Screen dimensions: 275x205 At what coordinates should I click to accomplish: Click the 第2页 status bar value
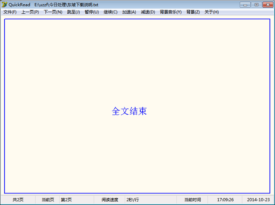click(x=66, y=200)
